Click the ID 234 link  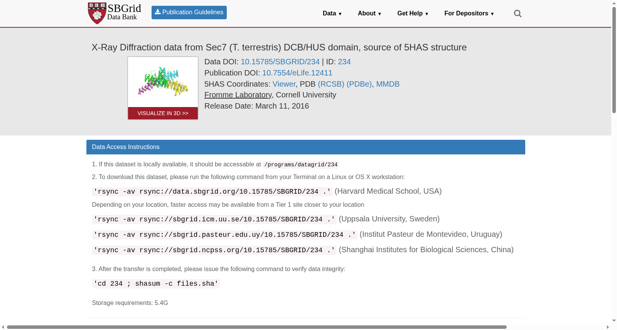[x=344, y=62]
